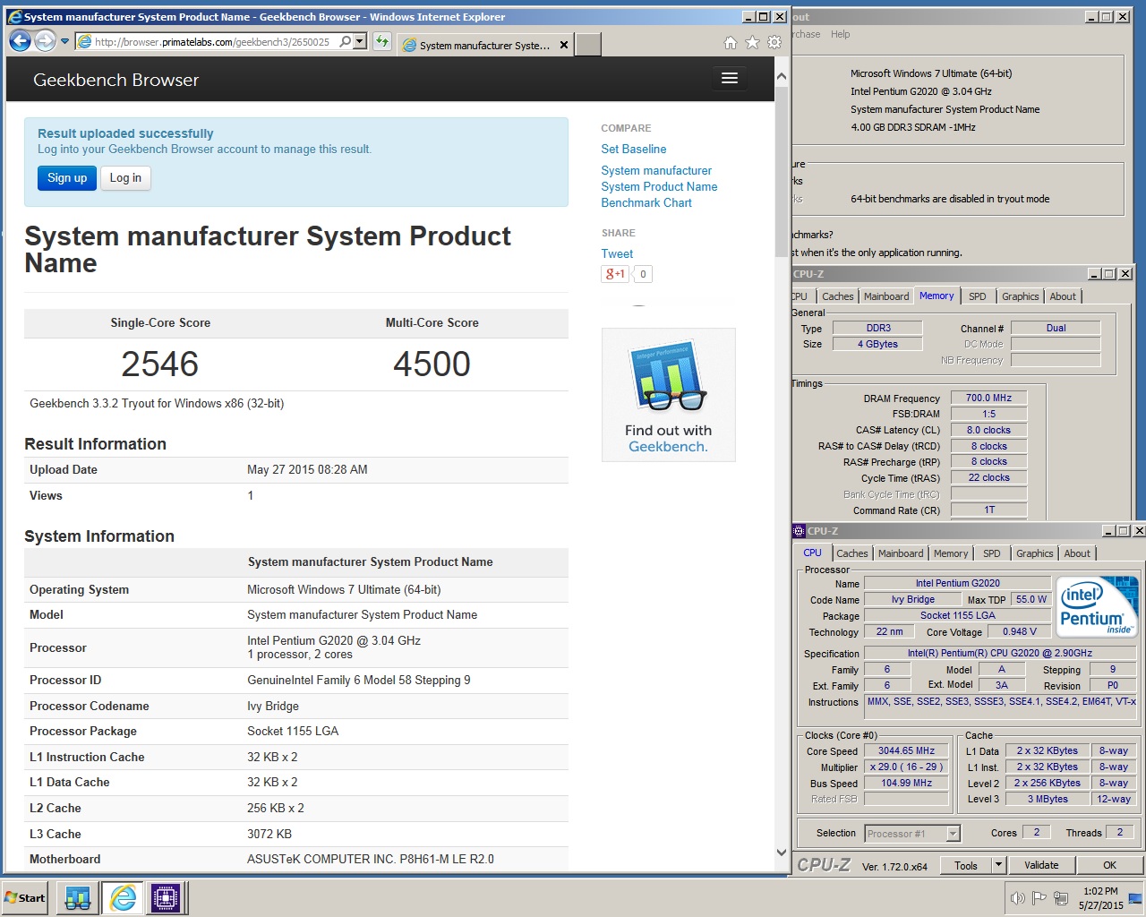Open Favorites with the star icon
Image resolution: width=1146 pixels, height=917 pixels.
(752, 42)
